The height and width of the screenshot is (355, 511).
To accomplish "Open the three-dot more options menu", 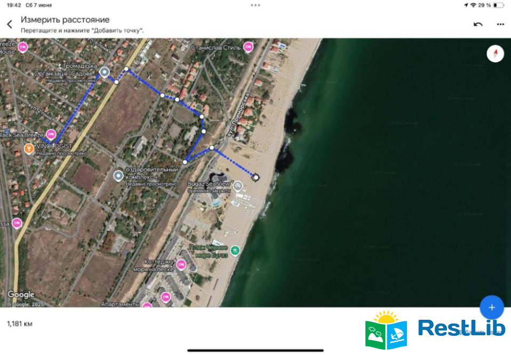I will [500, 25].
